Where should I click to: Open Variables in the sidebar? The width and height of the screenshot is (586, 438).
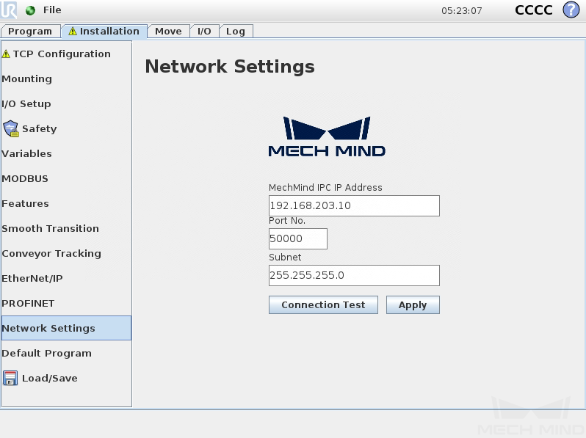tap(66, 153)
